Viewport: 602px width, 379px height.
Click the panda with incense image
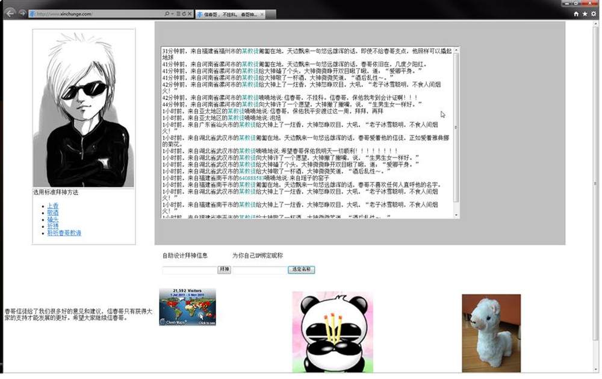click(333, 332)
